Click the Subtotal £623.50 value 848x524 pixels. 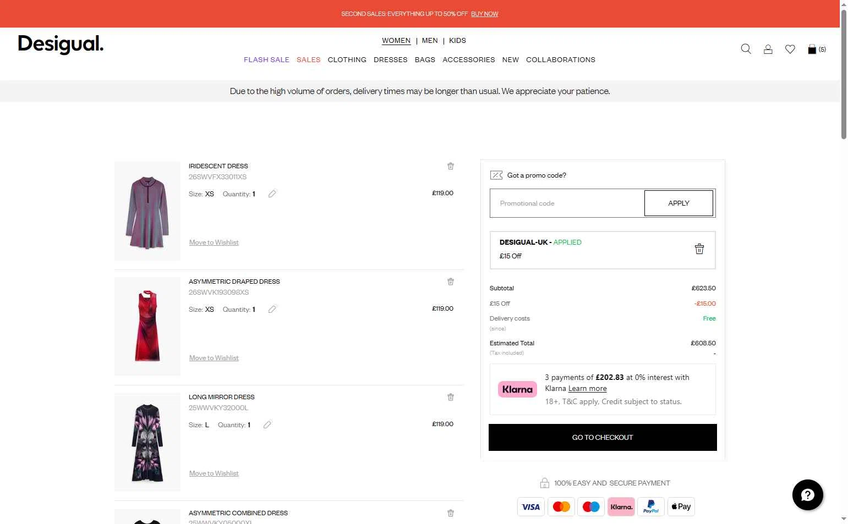(703, 288)
